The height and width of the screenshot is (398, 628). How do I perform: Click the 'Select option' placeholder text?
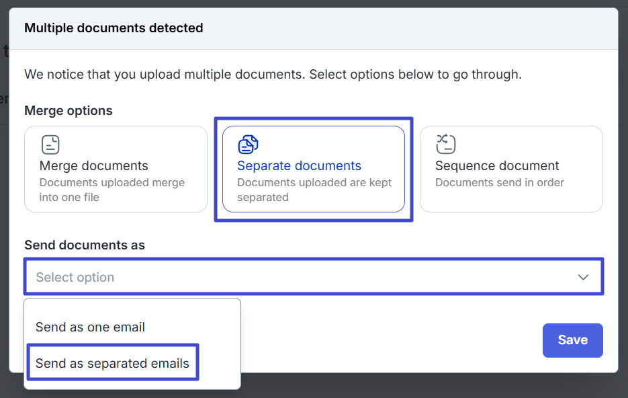(x=75, y=277)
